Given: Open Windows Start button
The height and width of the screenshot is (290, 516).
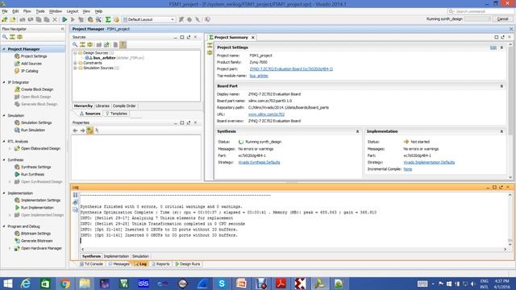Looking at the screenshot, I should click(x=7, y=284).
